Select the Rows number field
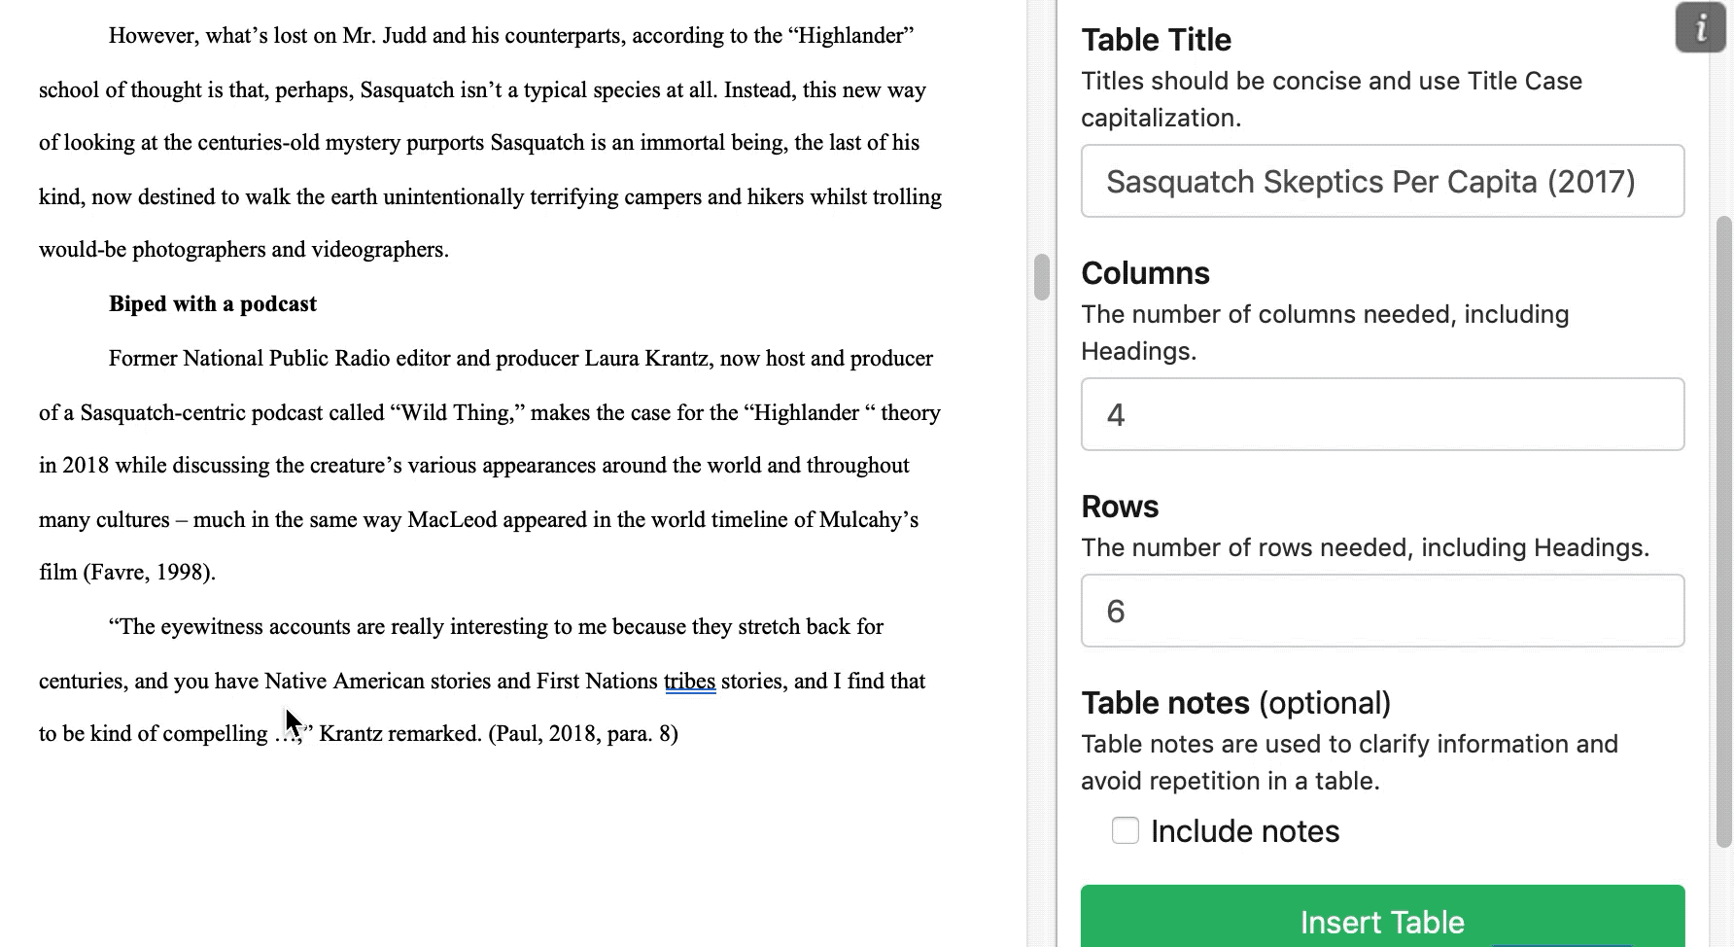 (x=1381, y=612)
